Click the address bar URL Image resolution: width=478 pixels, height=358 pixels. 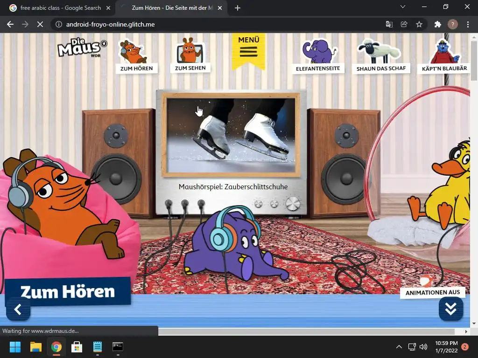[110, 24]
